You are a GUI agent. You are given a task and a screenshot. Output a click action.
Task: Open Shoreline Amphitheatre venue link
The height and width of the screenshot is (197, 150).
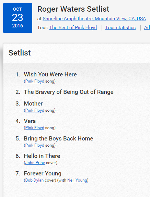(x=94, y=19)
